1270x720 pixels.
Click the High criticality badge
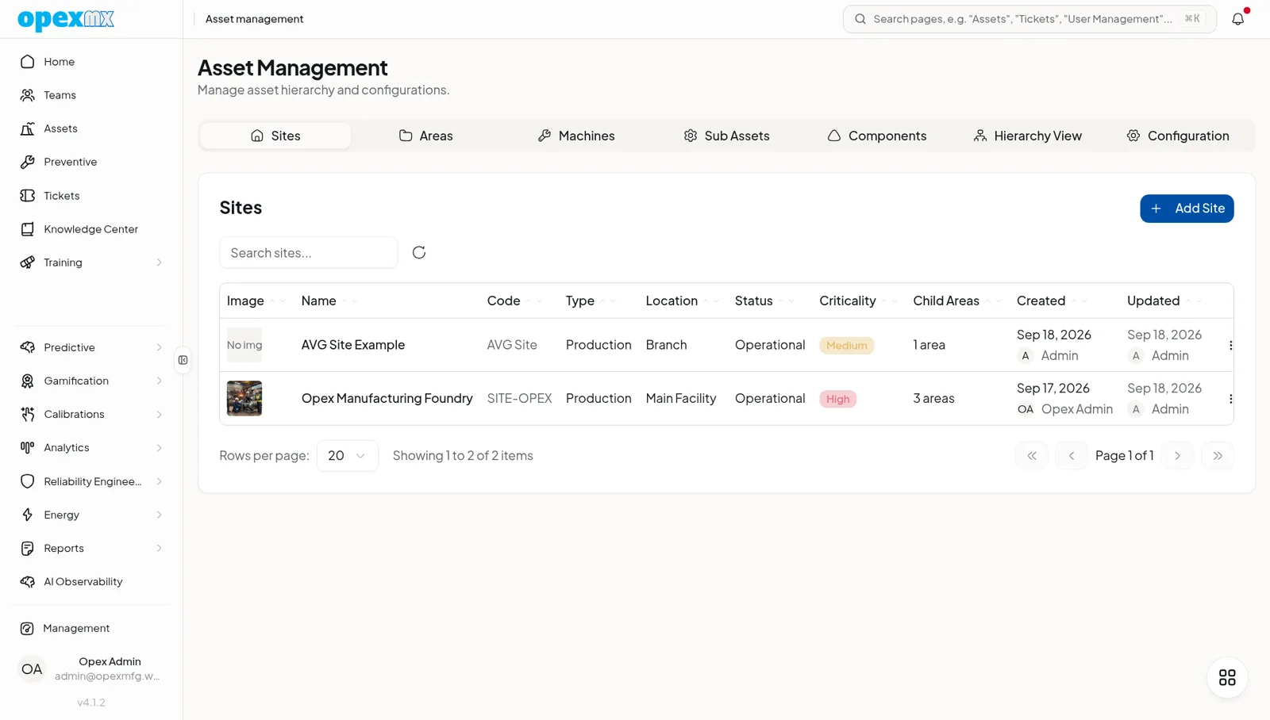coord(837,399)
